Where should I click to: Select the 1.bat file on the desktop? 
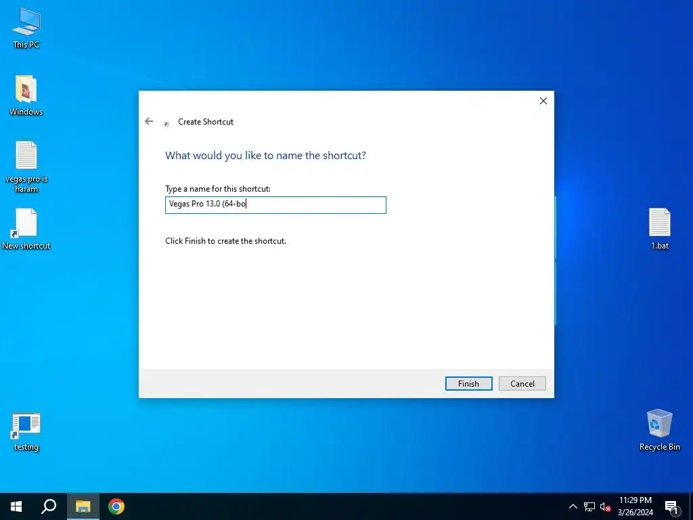(x=659, y=229)
